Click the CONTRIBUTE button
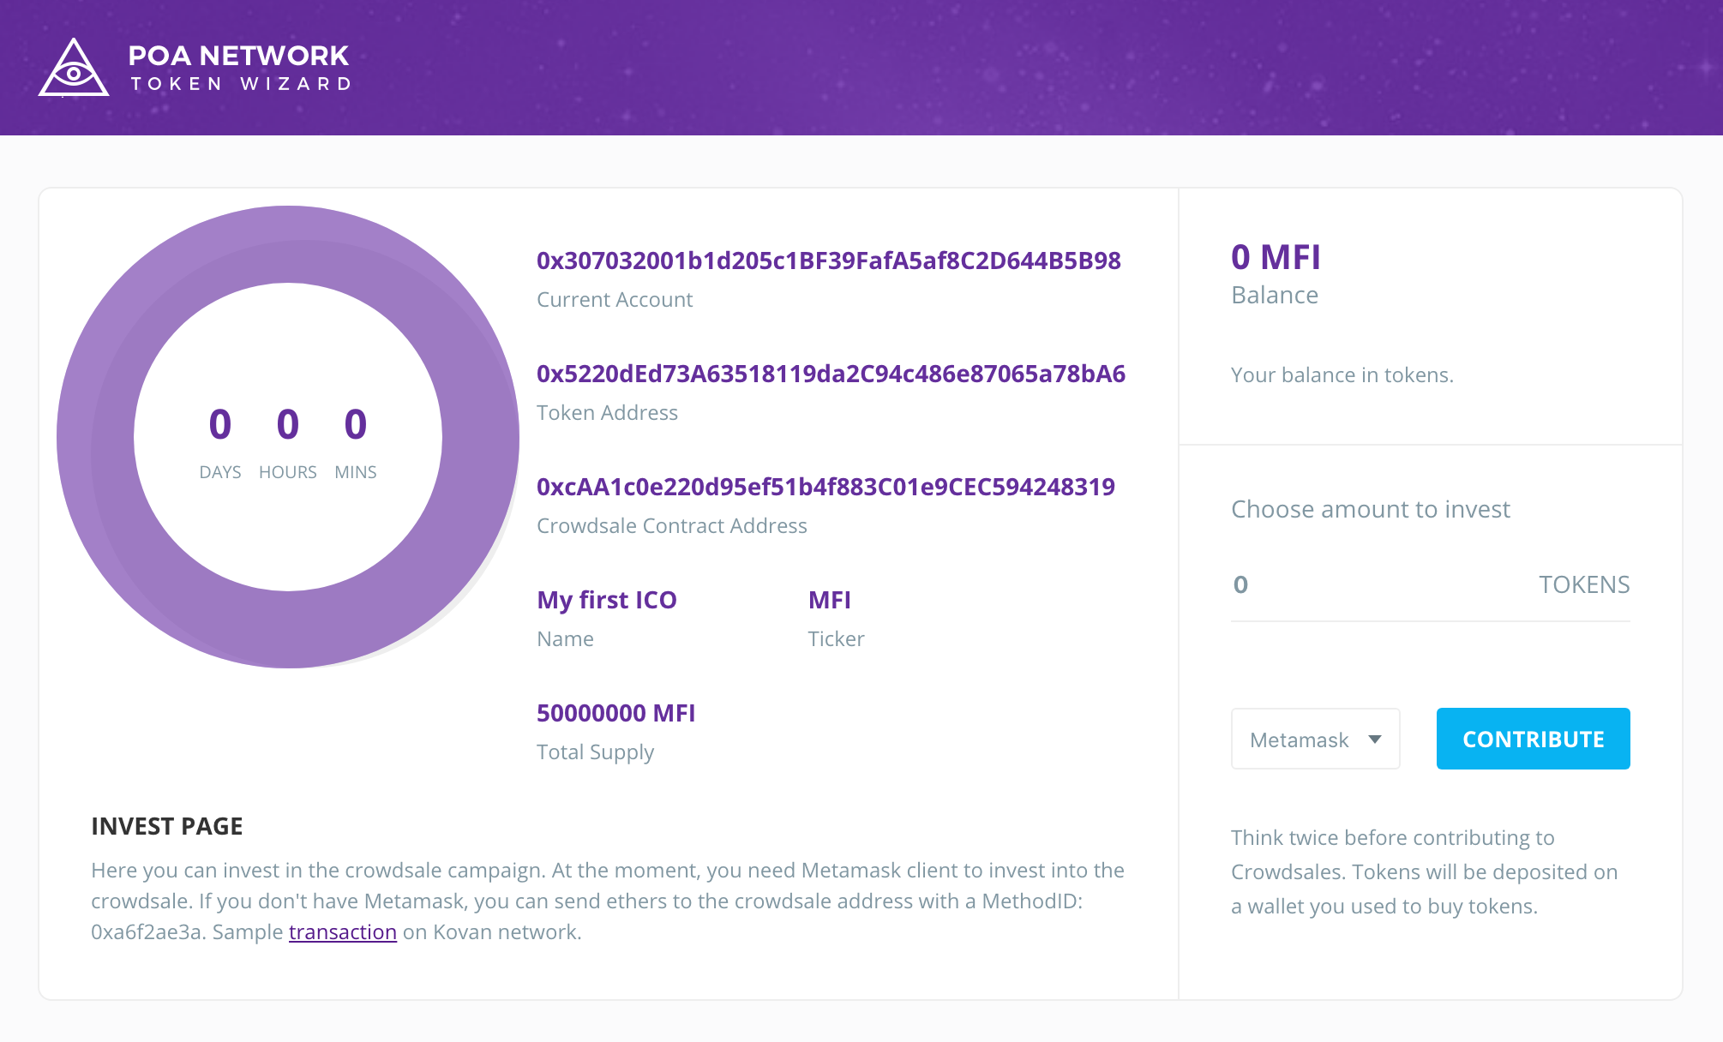The width and height of the screenshot is (1723, 1042). pos(1533,739)
